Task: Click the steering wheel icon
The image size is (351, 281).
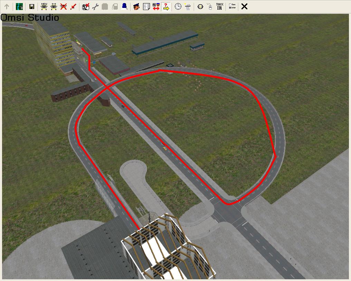Action: (200, 7)
